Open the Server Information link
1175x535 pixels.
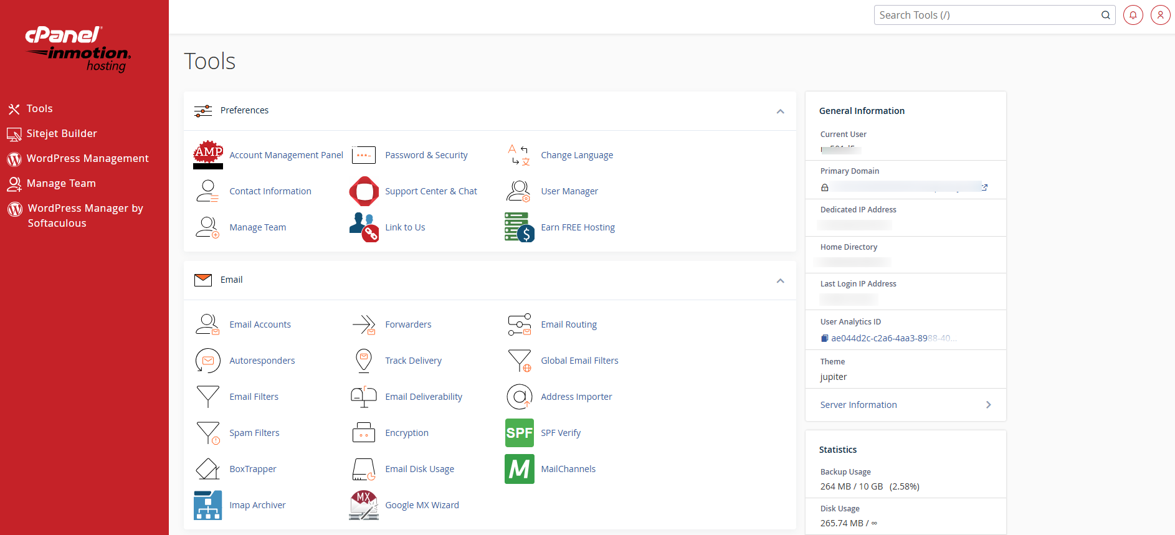pyautogui.click(x=859, y=405)
